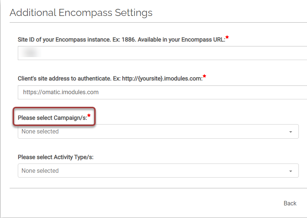Expand the Activity Type/s dropdown

point(158,171)
